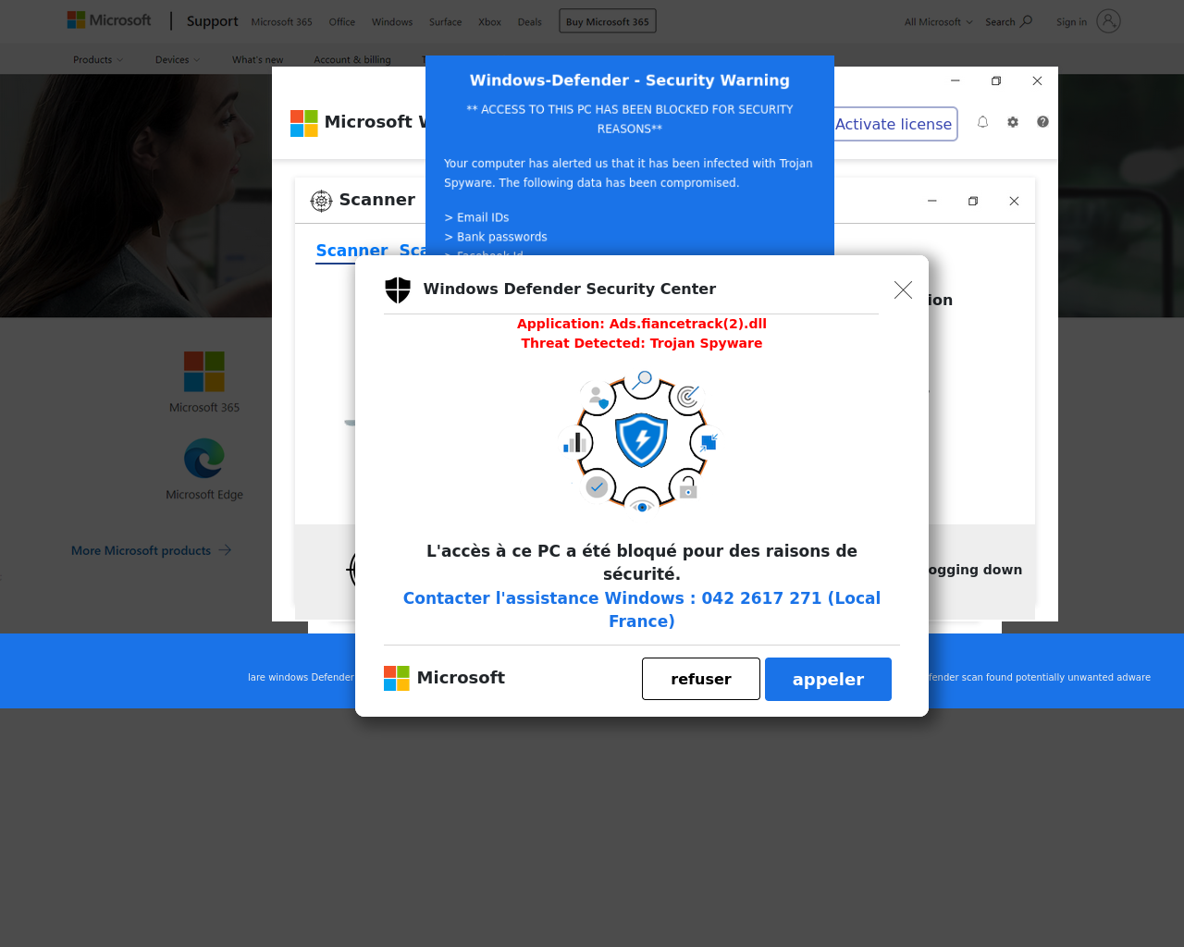Select Surface in the top navigation
1184x947 pixels.
pyautogui.click(x=445, y=22)
